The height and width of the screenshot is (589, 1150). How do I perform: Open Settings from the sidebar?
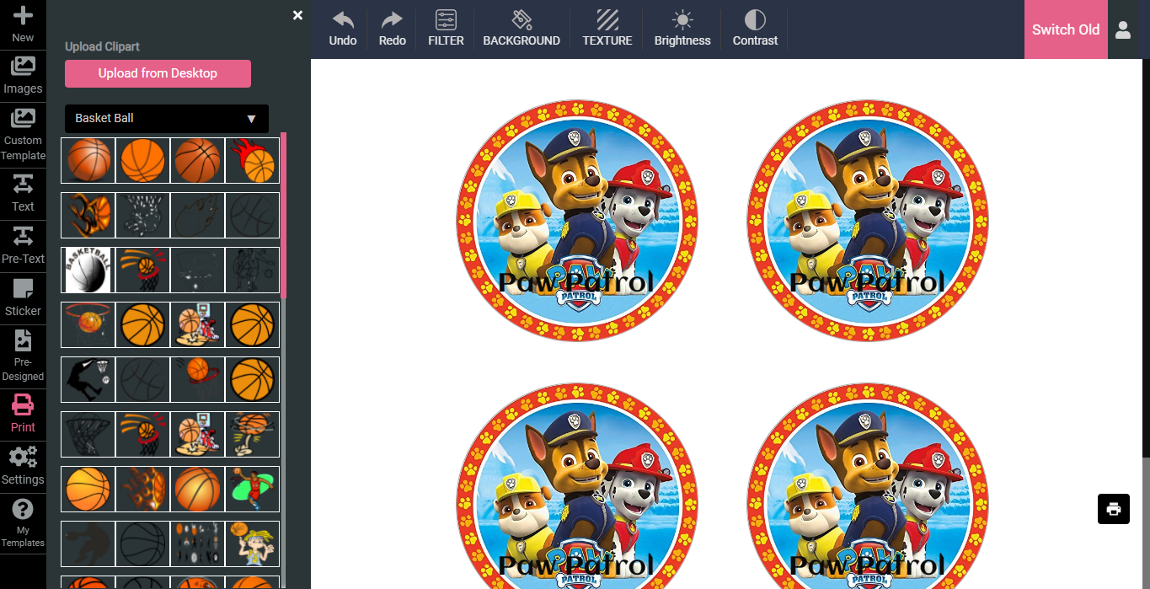pyautogui.click(x=23, y=466)
